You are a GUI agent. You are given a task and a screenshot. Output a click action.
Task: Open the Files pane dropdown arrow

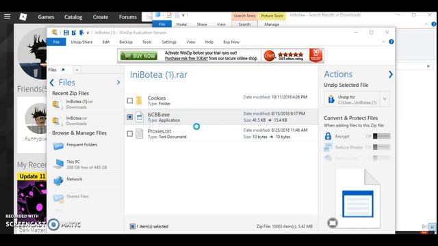tap(77, 70)
